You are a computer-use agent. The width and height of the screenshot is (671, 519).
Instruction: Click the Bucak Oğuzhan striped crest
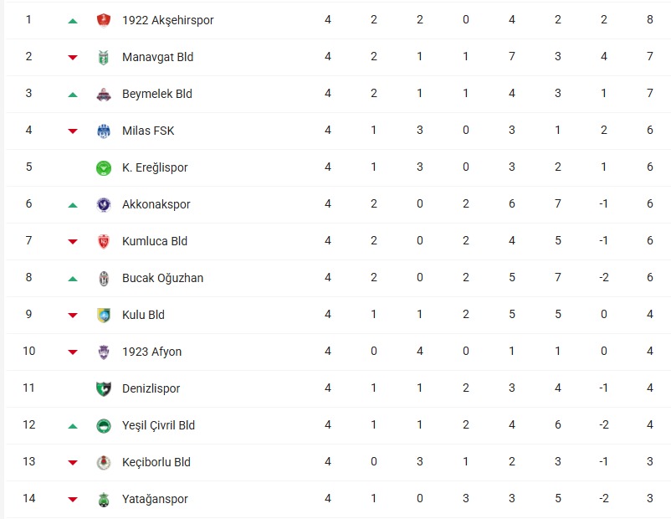point(104,278)
